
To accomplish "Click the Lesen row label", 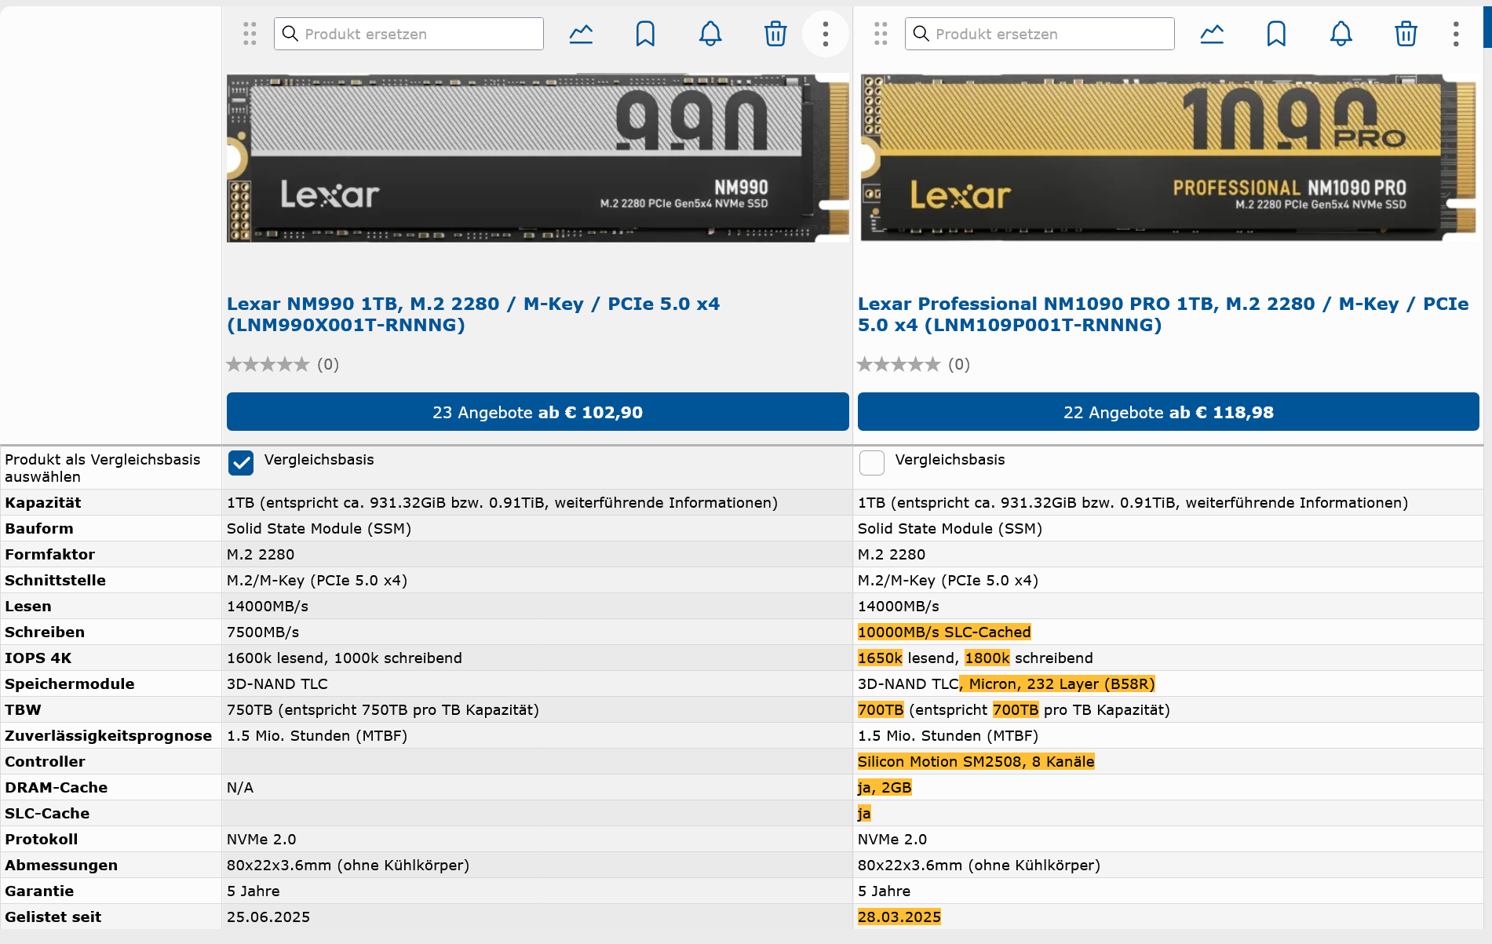I will [x=28, y=606].
